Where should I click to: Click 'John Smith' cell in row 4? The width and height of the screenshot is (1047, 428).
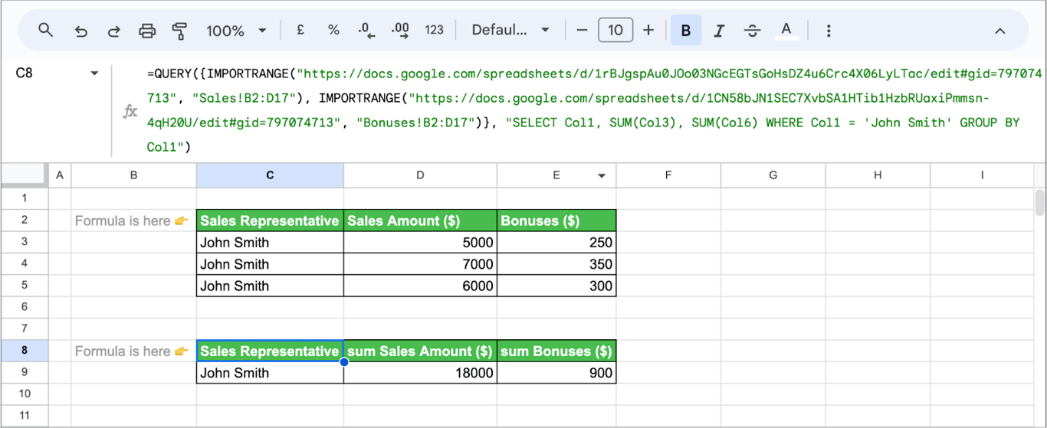point(270,264)
